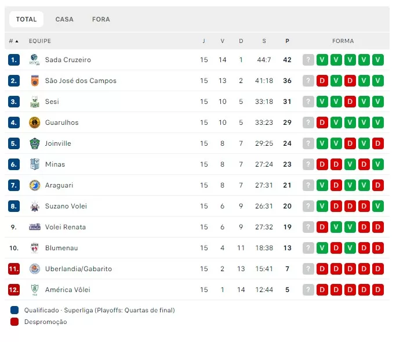Sort the table by P points column

pyautogui.click(x=287, y=41)
